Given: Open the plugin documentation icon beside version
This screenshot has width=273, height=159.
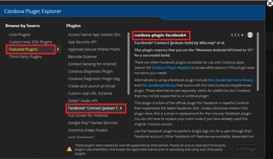Looking at the screenshot, I should pos(250,35).
